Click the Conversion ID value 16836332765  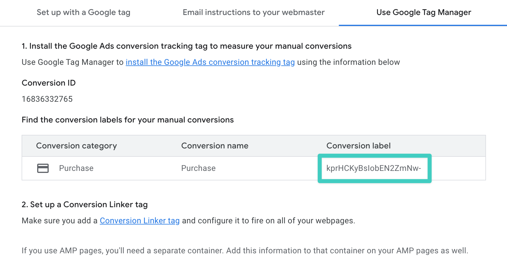pos(47,99)
